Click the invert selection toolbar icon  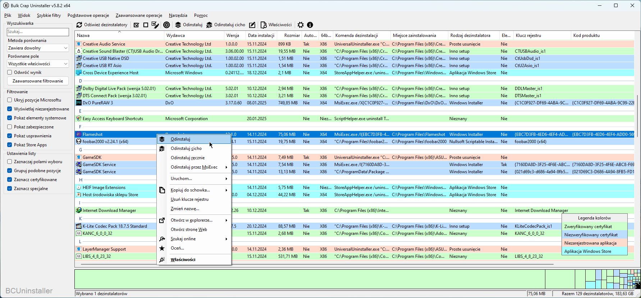[155, 25]
